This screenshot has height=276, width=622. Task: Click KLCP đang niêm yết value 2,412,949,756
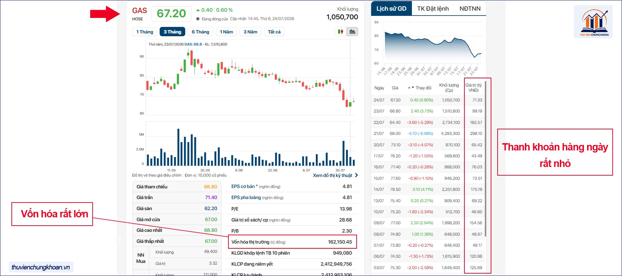pyautogui.click(x=336, y=264)
